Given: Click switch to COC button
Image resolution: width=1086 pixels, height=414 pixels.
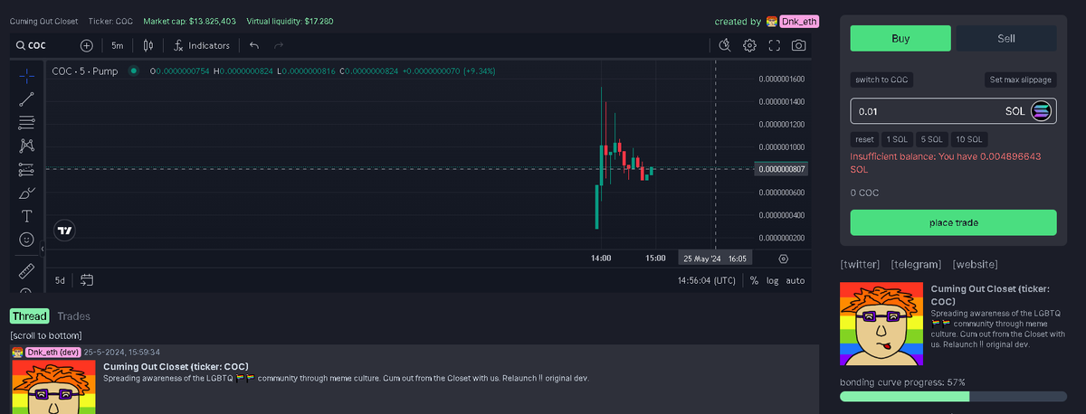Looking at the screenshot, I should (x=881, y=80).
